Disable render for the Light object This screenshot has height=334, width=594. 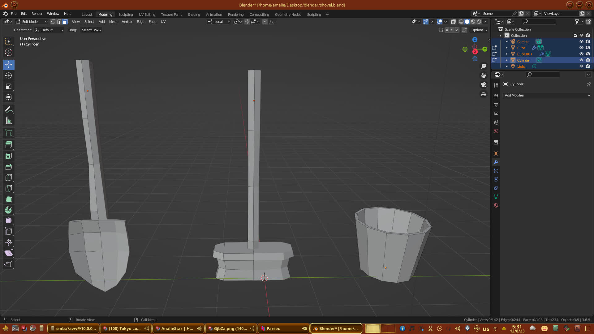(588, 66)
